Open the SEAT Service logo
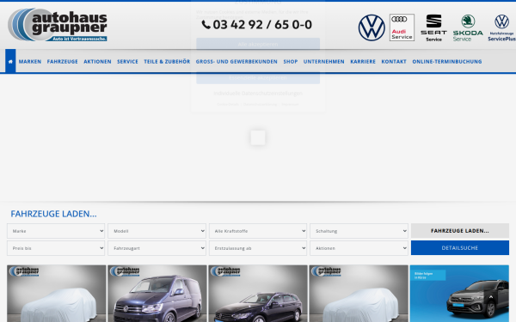Image resolution: width=516 pixels, height=322 pixels. coord(433,28)
